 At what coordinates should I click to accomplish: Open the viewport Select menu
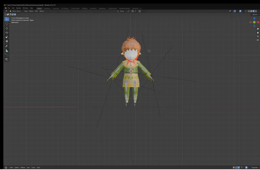click(x=31, y=11)
